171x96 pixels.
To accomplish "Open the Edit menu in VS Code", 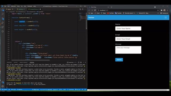I will tap(9, 6).
